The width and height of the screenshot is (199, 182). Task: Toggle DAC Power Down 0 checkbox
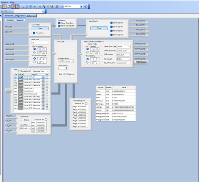tap(111, 23)
